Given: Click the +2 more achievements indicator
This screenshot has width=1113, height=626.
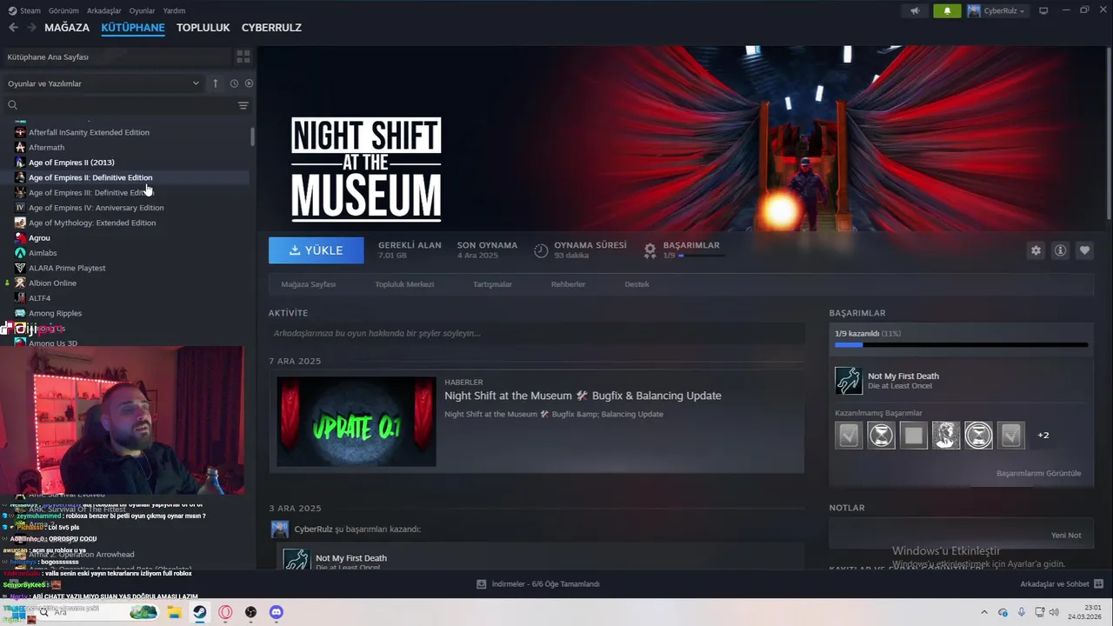Looking at the screenshot, I should pos(1043,435).
